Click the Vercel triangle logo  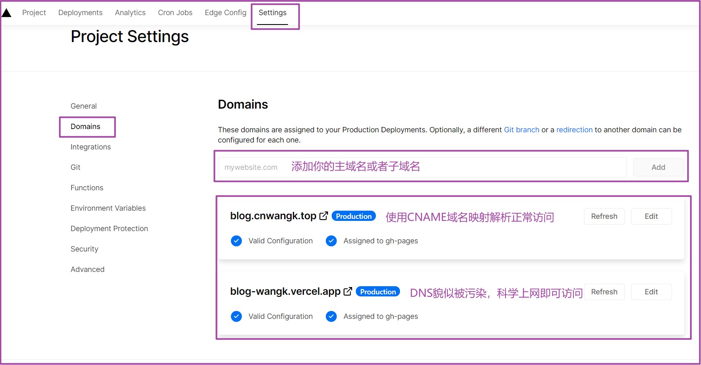click(x=7, y=13)
